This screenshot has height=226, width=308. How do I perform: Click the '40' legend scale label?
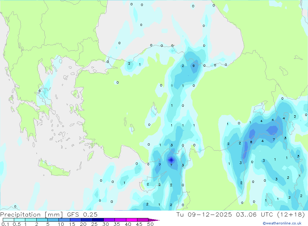pos(128,224)
